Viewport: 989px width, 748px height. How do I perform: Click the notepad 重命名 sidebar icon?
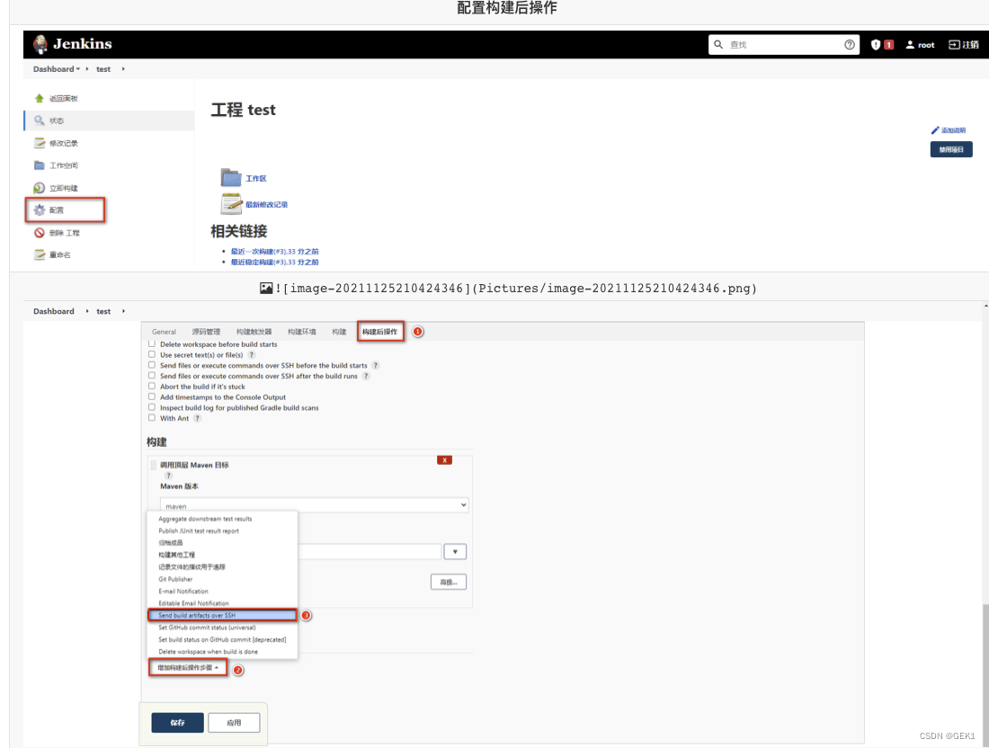tap(39, 254)
